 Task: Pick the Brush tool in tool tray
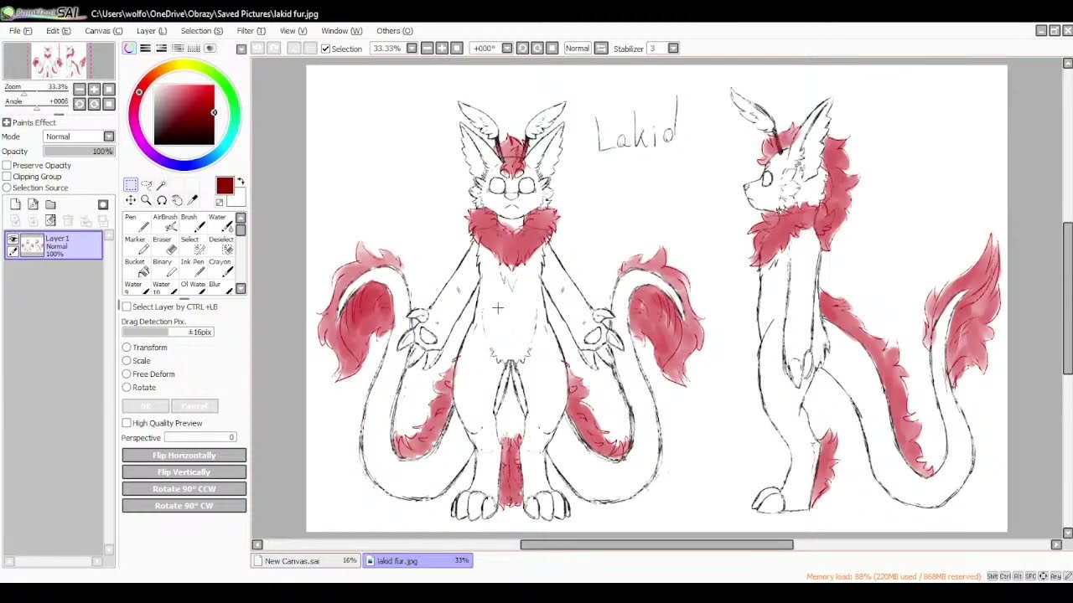(192, 222)
